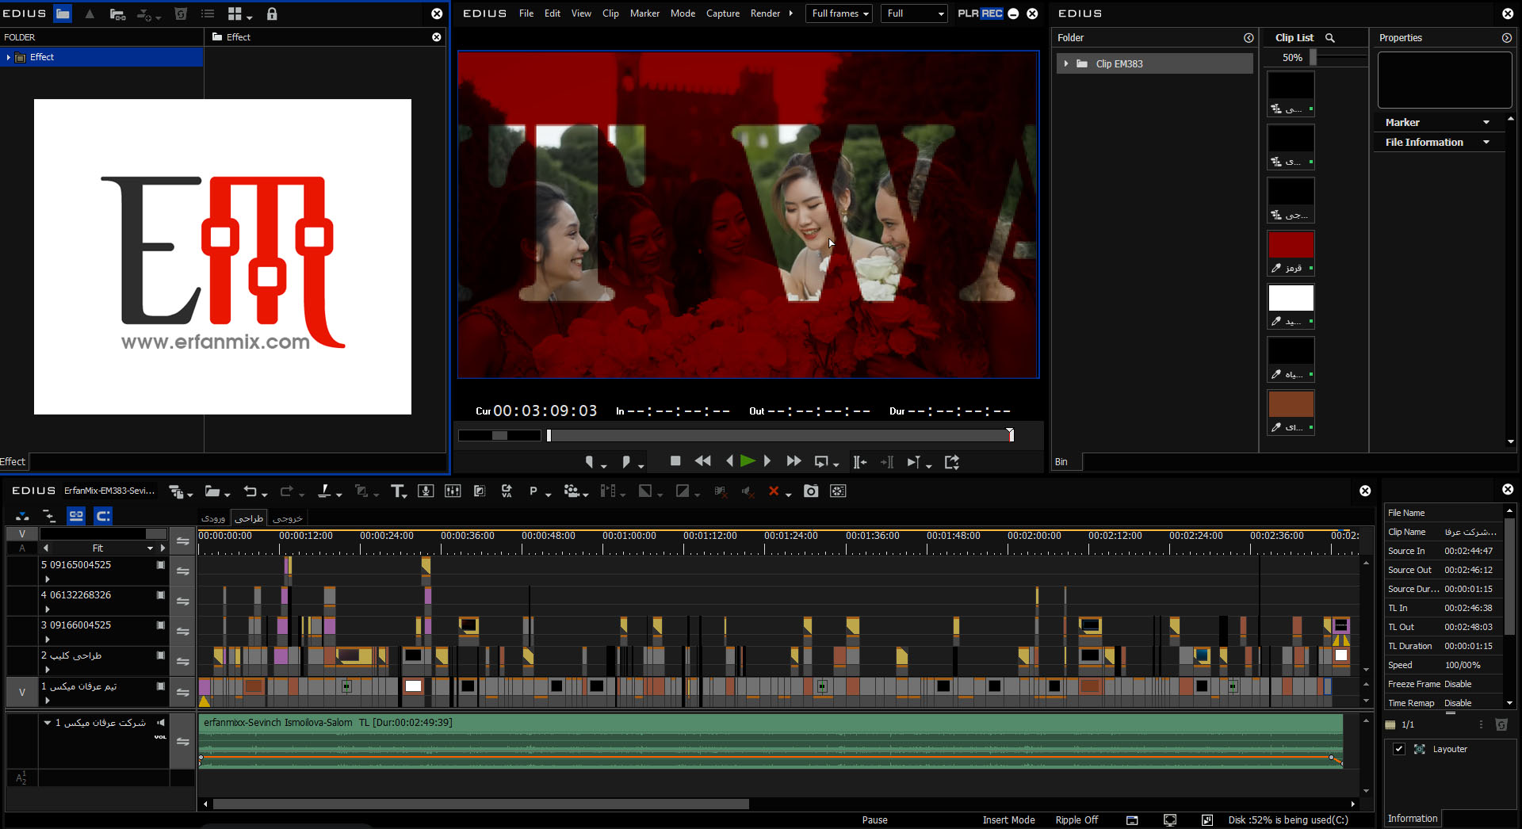The height and width of the screenshot is (829, 1522).
Task: Collapse audio track 1 expander
Action: (48, 723)
